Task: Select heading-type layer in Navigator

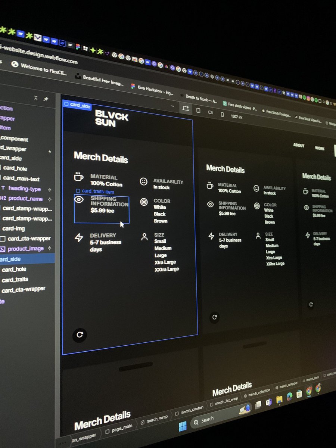Action: click(x=24, y=189)
